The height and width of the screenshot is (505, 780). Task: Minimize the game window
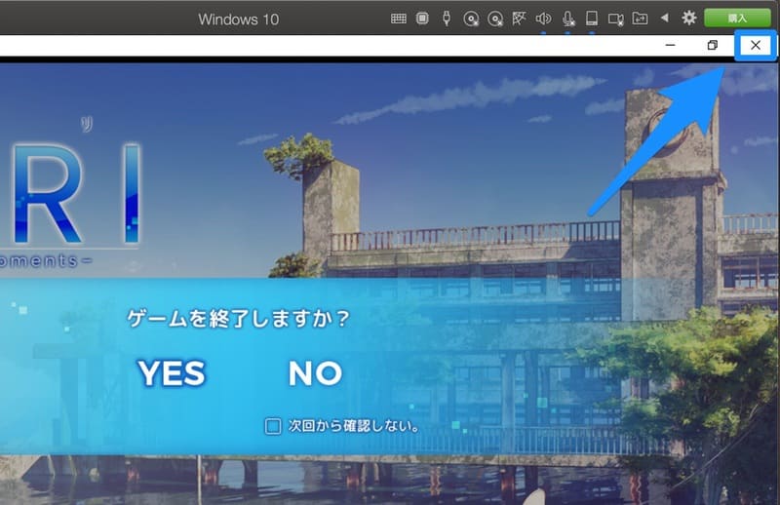click(671, 46)
